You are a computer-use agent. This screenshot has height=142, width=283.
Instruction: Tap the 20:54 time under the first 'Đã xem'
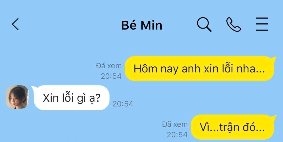(111, 76)
